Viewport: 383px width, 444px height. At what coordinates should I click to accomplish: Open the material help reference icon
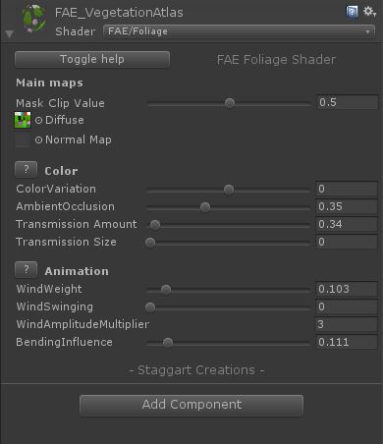pyautogui.click(x=353, y=13)
